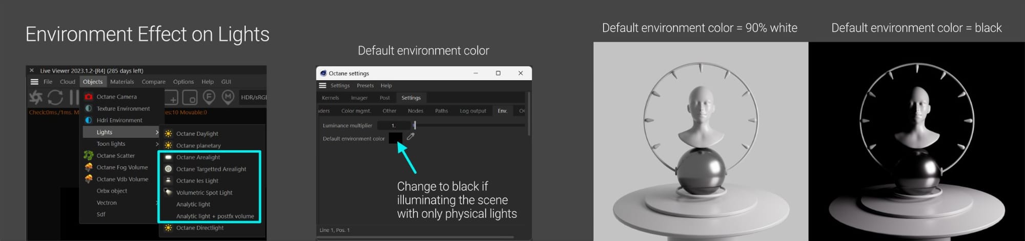Viewport: 1025px width, 241px height.
Task: Choose Octane Targetted Arealight entry
Action: click(210, 169)
